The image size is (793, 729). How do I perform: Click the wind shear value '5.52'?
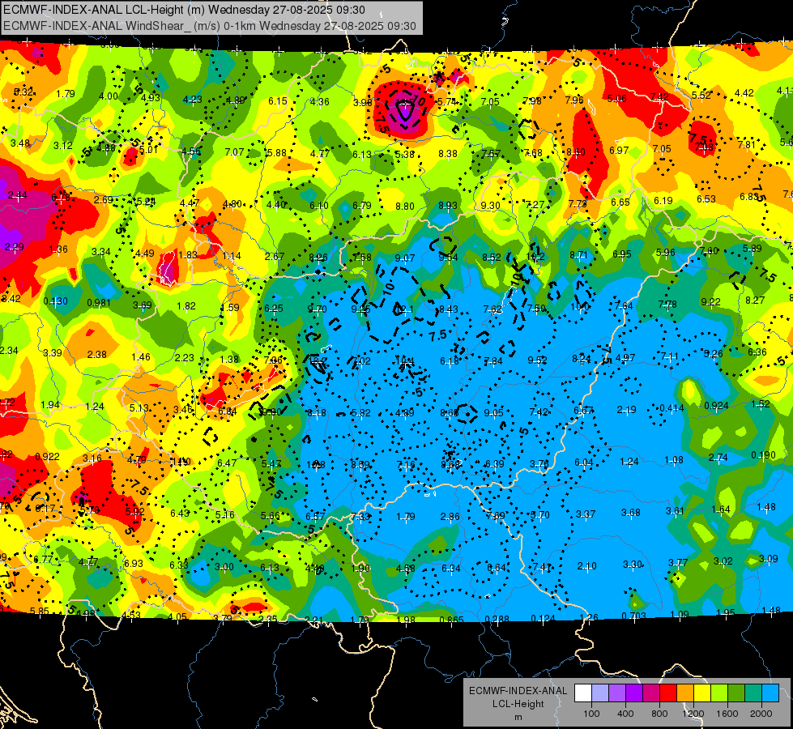click(x=701, y=95)
